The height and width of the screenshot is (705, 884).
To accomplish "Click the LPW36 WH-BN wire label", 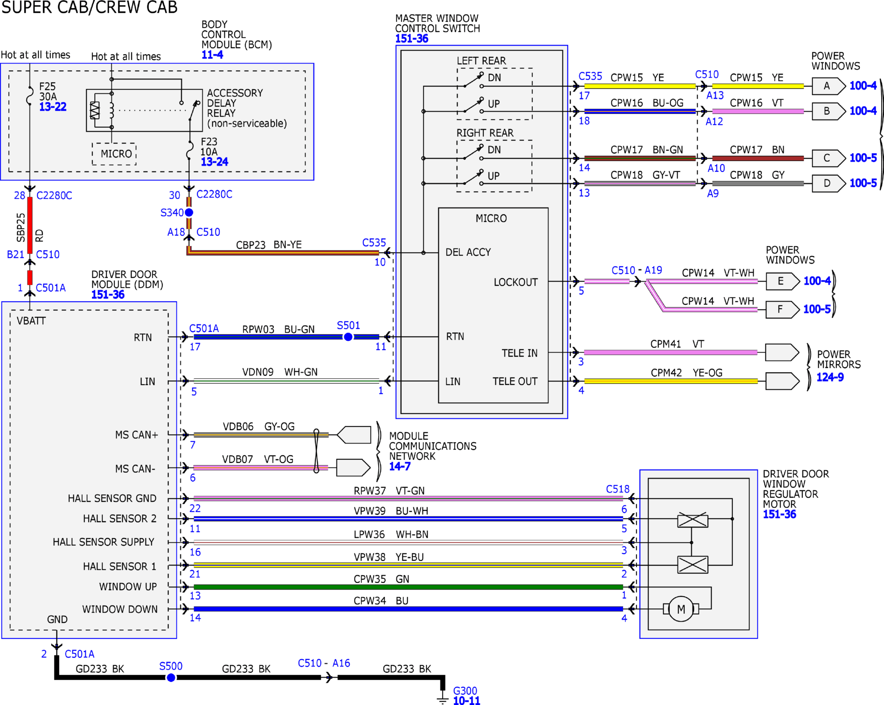I will tap(391, 535).
